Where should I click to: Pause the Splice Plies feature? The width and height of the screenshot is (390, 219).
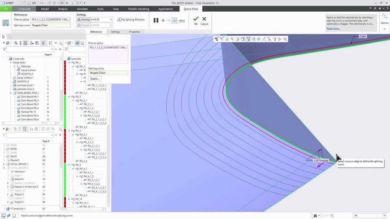coord(156,20)
